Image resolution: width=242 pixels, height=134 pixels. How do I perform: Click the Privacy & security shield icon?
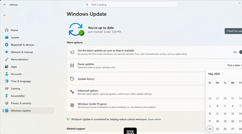coord(7,103)
